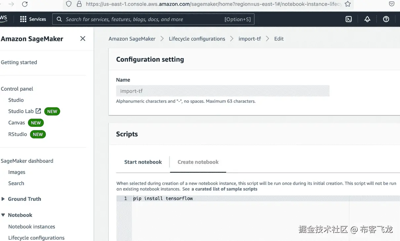
Task: Focus the AWS services search box
Action: [x=153, y=19]
